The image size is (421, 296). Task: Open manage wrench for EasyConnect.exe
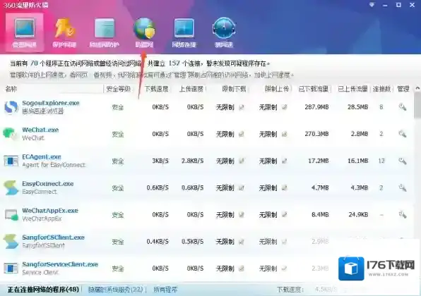[x=402, y=187]
